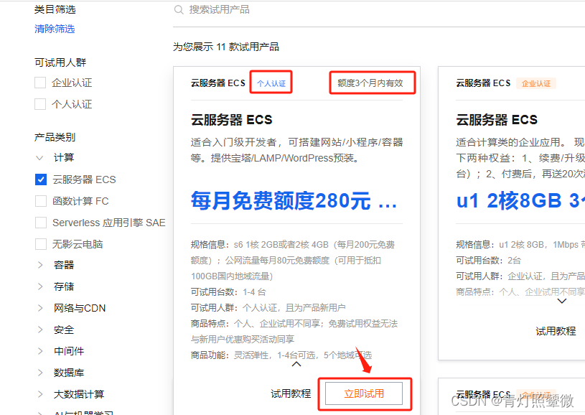Check the 无影云电脑 checkbox
This screenshot has width=585, height=415.
click(x=40, y=243)
